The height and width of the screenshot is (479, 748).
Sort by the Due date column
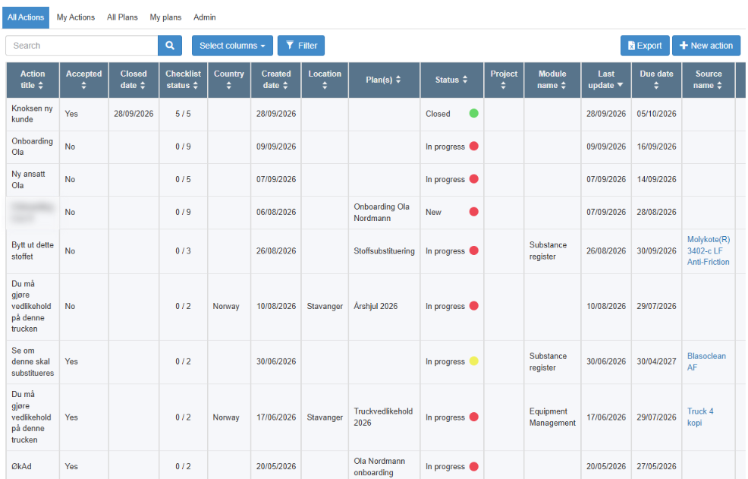(x=656, y=80)
